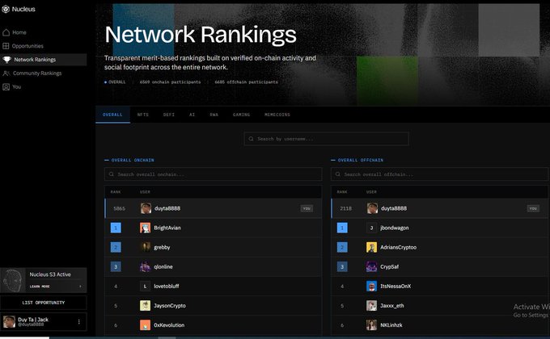
Task: Click ItsNessaOnX's avatar
Action: tap(371, 286)
